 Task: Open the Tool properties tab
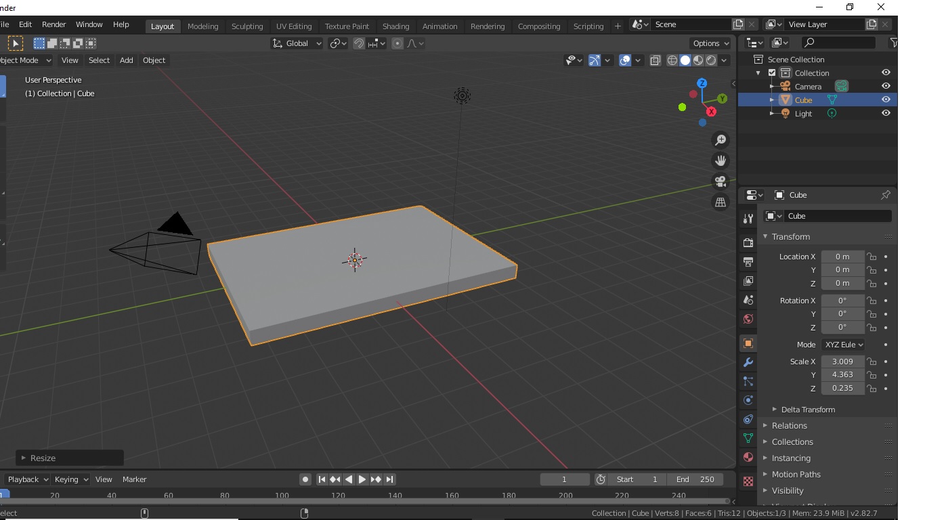(748, 219)
